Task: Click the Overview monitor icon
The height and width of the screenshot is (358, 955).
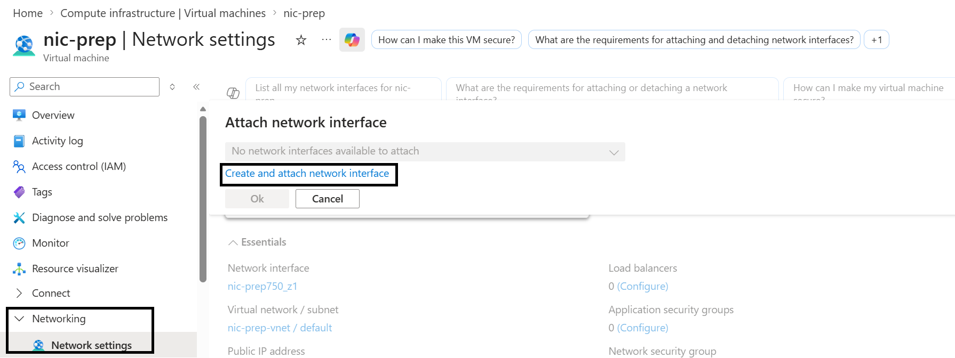Action: (x=19, y=115)
